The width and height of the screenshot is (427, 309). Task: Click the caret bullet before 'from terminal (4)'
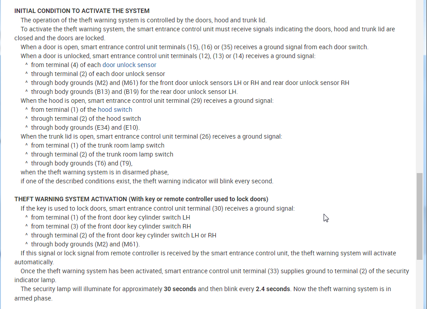(x=27, y=65)
